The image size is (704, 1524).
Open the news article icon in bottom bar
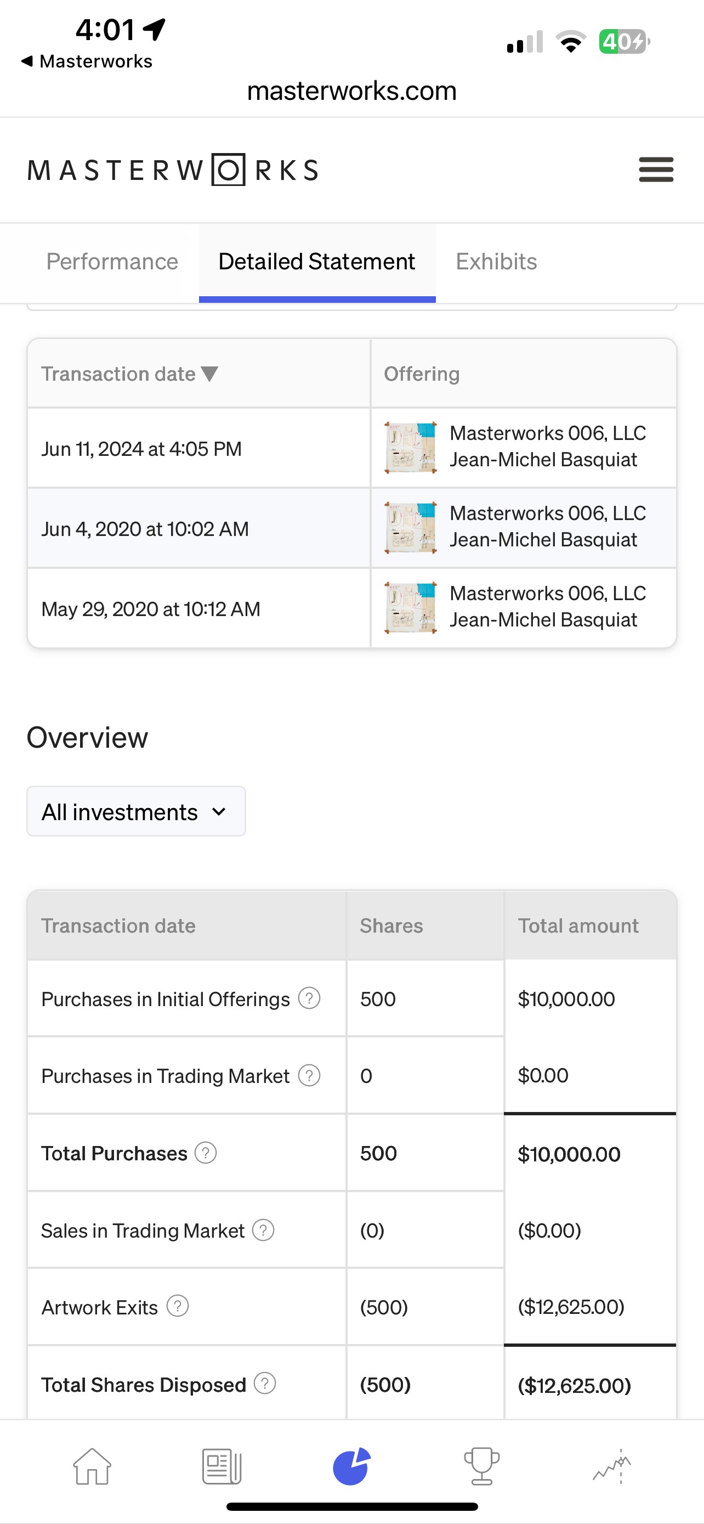pos(222,1465)
